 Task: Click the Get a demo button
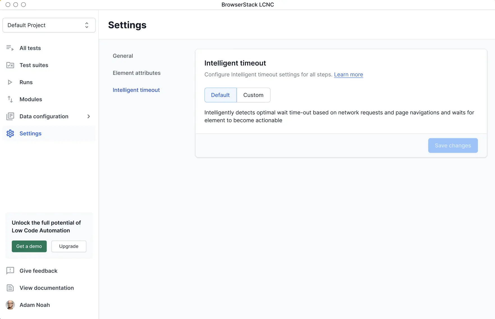click(29, 246)
